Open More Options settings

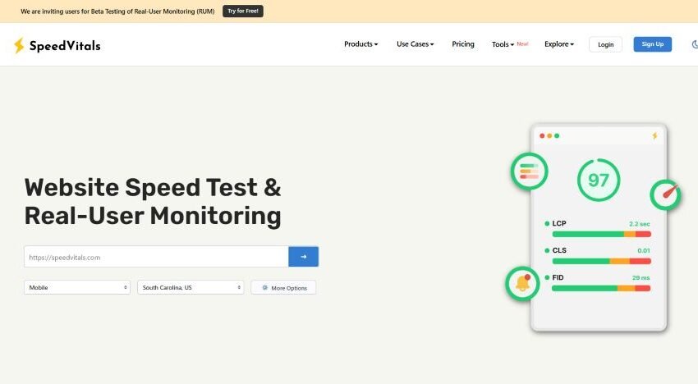pos(283,288)
